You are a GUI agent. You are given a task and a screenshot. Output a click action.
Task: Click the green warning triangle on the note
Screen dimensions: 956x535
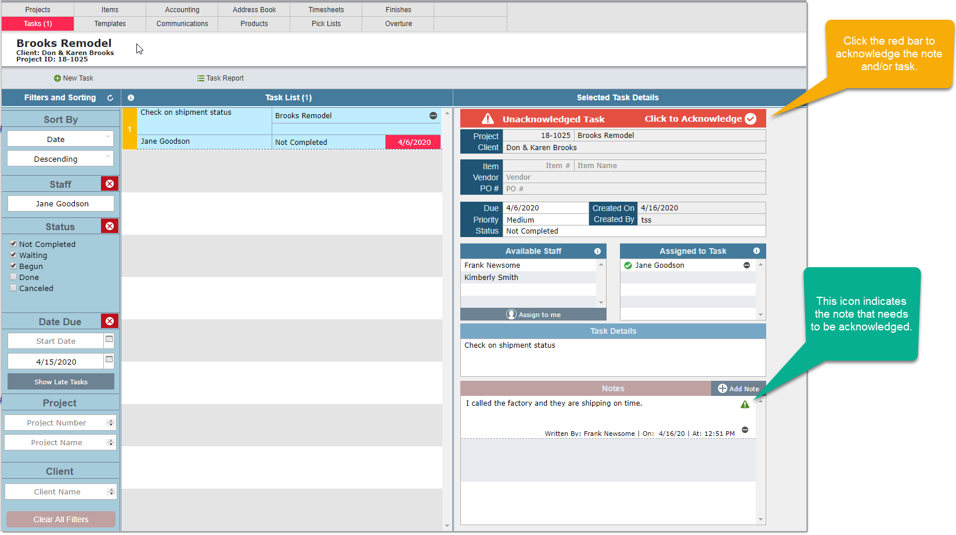tap(745, 405)
